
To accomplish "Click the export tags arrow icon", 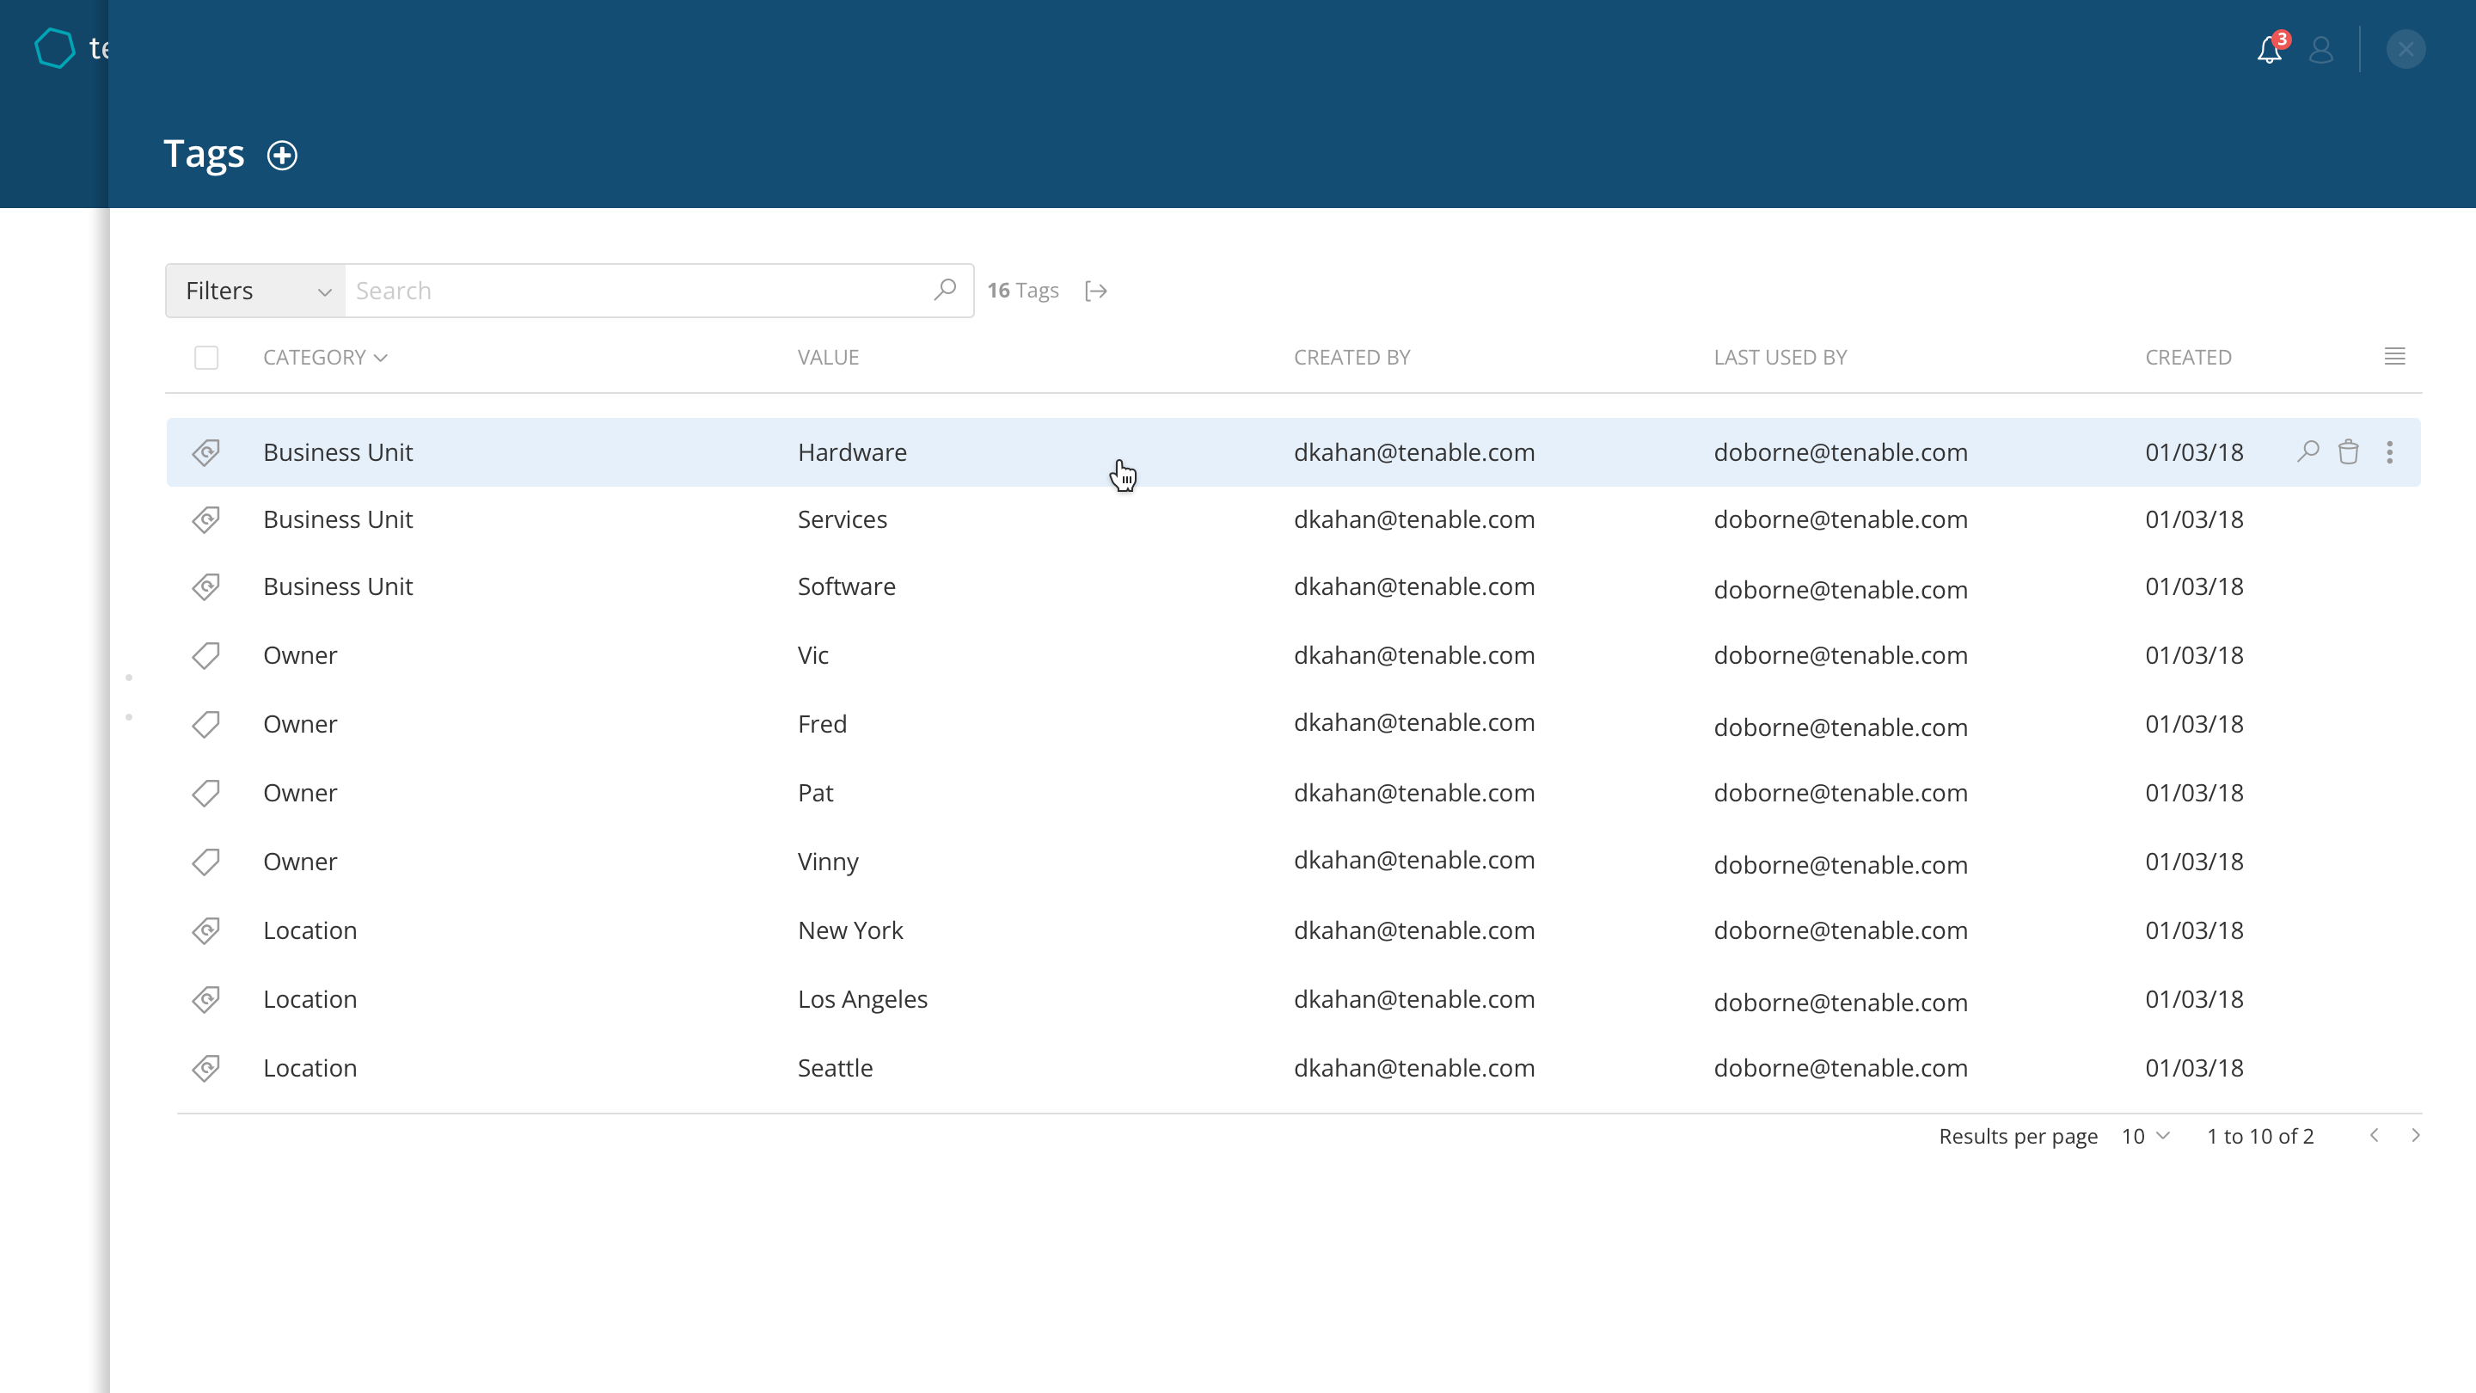I will (x=1096, y=291).
